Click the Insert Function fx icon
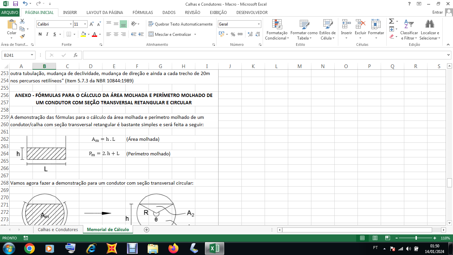453x255 pixels. point(76,55)
